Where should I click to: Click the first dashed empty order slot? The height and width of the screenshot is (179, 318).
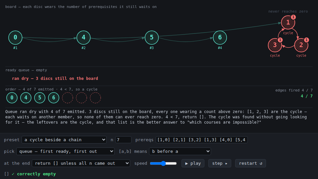tap(68, 97)
